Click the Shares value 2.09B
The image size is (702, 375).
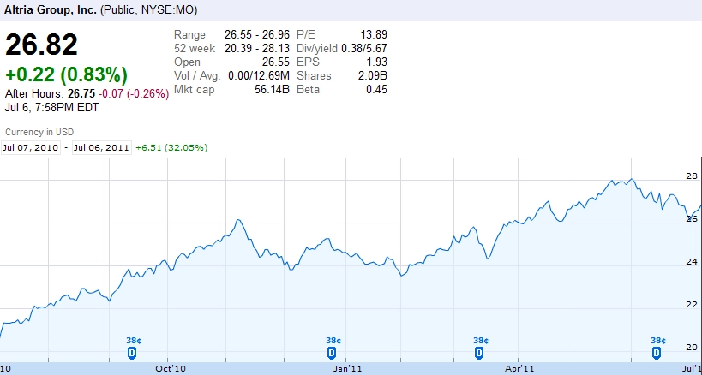tap(373, 76)
